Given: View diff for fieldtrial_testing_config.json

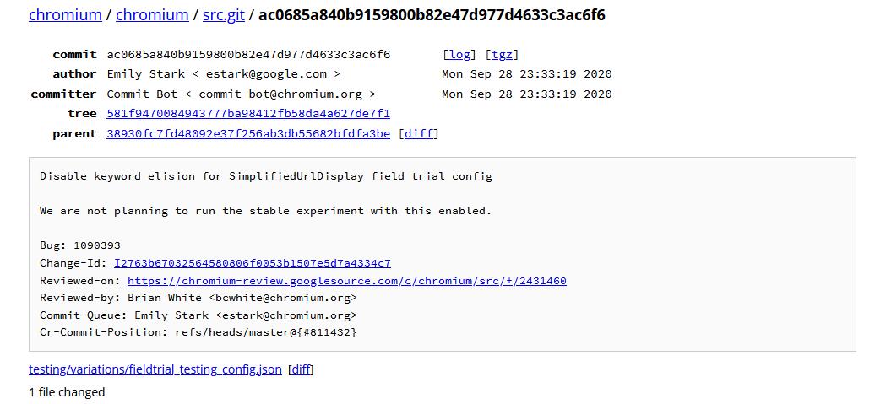Looking at the screenshot, I should click(x=301, y=369).
